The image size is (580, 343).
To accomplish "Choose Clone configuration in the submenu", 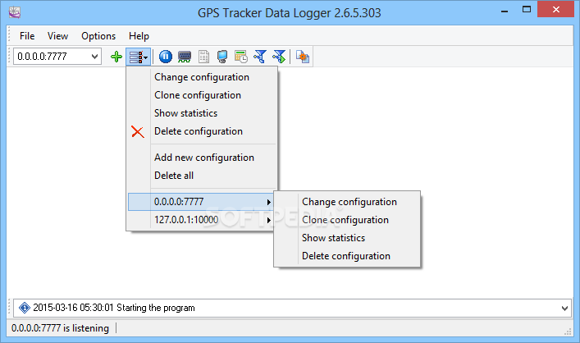I will pyautogui.click(x=347, y=220).
